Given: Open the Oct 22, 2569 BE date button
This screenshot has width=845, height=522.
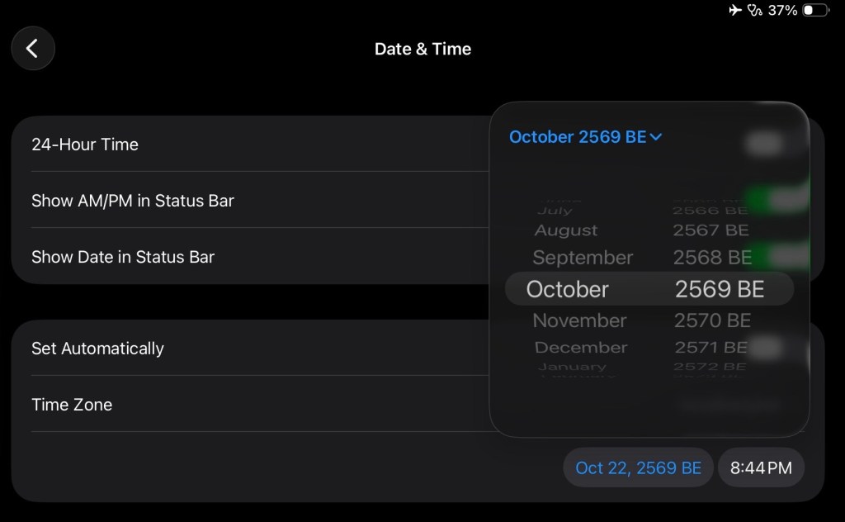Looking at the screenshot, I should [638, 468].
